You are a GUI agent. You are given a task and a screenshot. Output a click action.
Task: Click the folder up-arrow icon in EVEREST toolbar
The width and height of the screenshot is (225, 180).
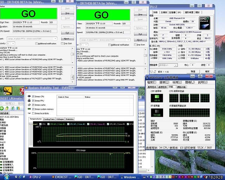(7, 108)
